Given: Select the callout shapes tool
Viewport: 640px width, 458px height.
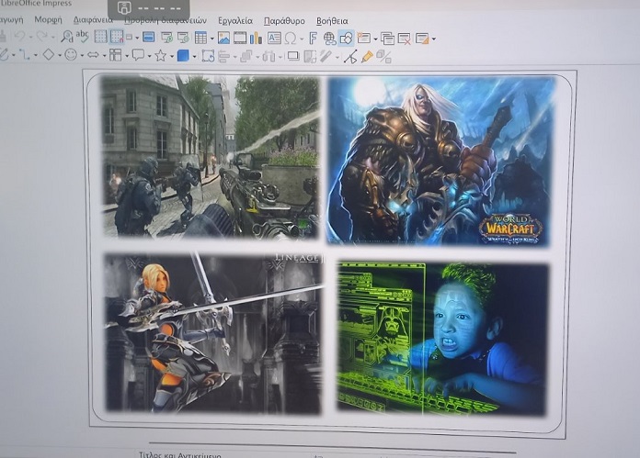Looking at the screenshot, I should 138,55.
